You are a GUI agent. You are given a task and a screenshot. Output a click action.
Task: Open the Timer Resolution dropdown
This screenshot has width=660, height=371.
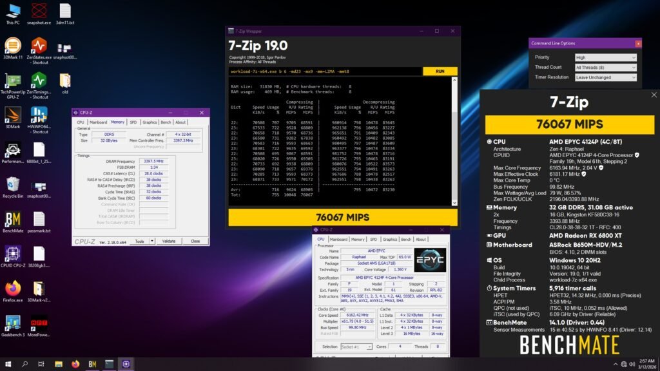pyautogui.click(x=605, y=77)
